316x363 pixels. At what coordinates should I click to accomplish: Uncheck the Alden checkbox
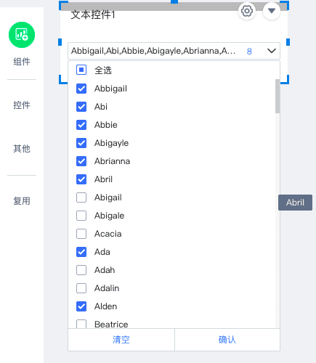click(x=81, y=306)
